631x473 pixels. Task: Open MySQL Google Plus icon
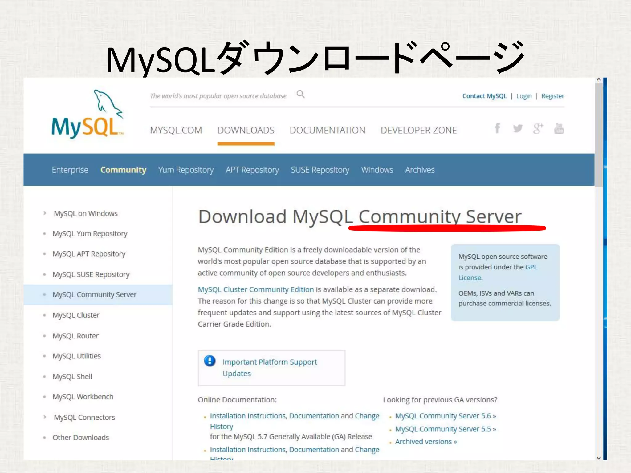click(538, 128)
